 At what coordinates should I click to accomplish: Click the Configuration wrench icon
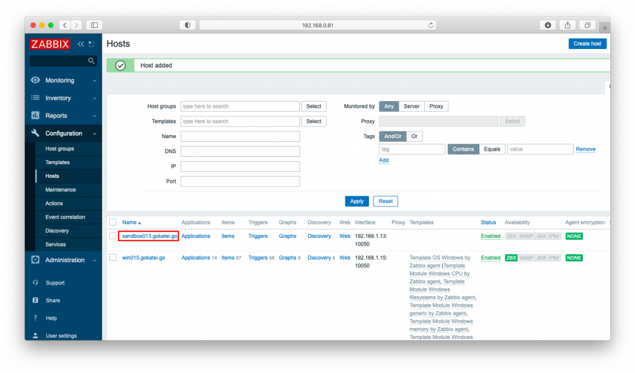(35, 133)
